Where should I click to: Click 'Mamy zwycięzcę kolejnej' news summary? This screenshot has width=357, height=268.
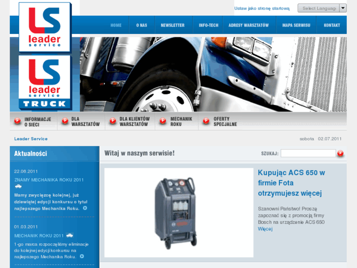[51, 202]
